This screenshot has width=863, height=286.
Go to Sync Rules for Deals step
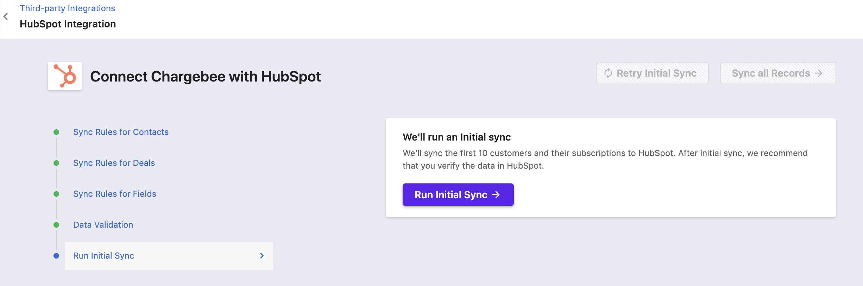[x=114, y=163]
